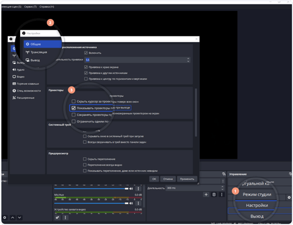Screen dimensions: 293x225
Task: Click the Mic/Aux channel label
Action: point(59,195)
